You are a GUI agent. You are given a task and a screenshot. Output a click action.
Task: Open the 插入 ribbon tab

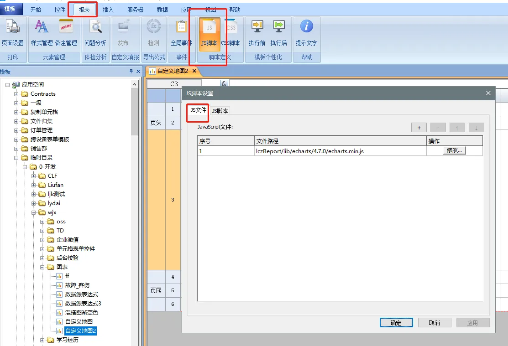click(109, 10)
